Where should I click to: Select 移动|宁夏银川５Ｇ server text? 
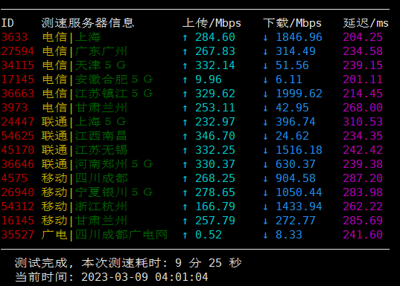98,192
